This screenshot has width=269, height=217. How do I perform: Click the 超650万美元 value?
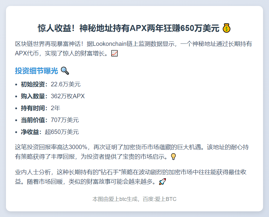click(62, 132)
